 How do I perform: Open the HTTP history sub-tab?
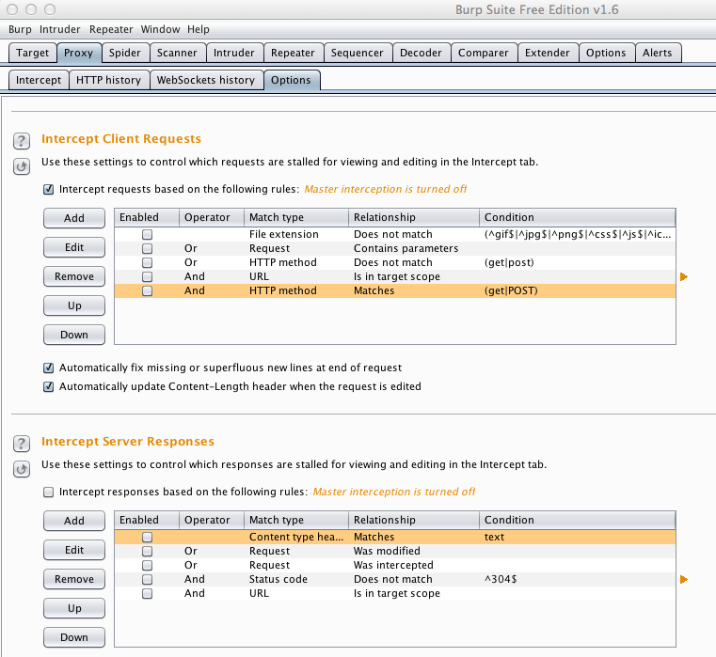click(x=109, y=80)
